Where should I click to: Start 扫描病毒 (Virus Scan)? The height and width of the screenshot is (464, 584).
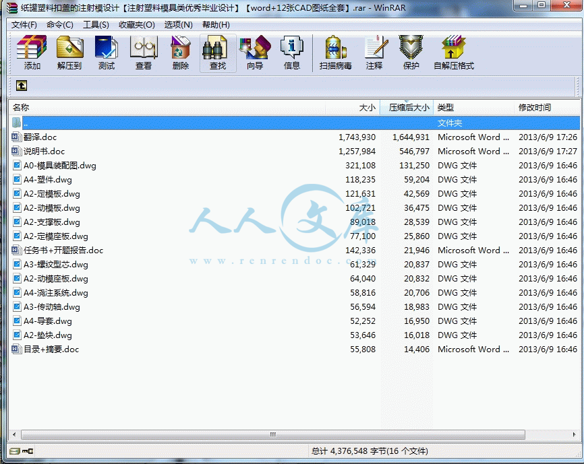[336, 53]
